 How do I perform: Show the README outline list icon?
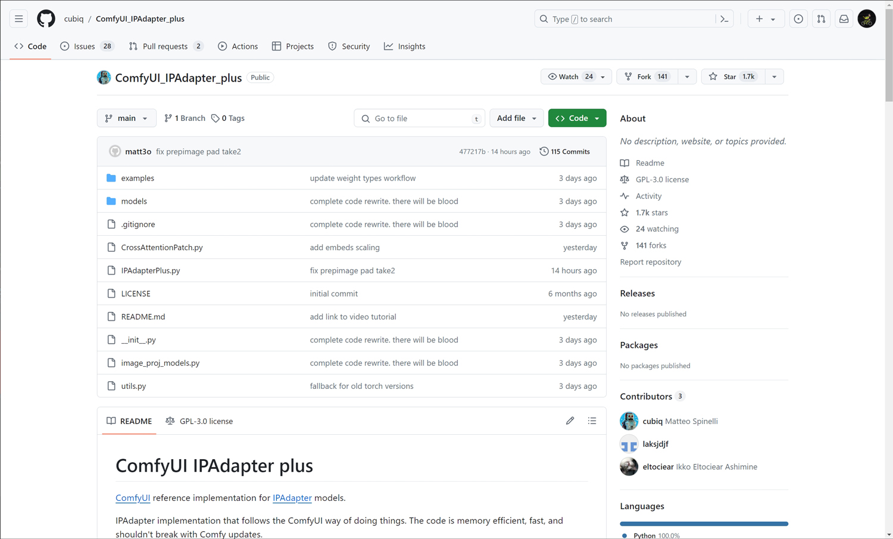click(x=592, y=421)
